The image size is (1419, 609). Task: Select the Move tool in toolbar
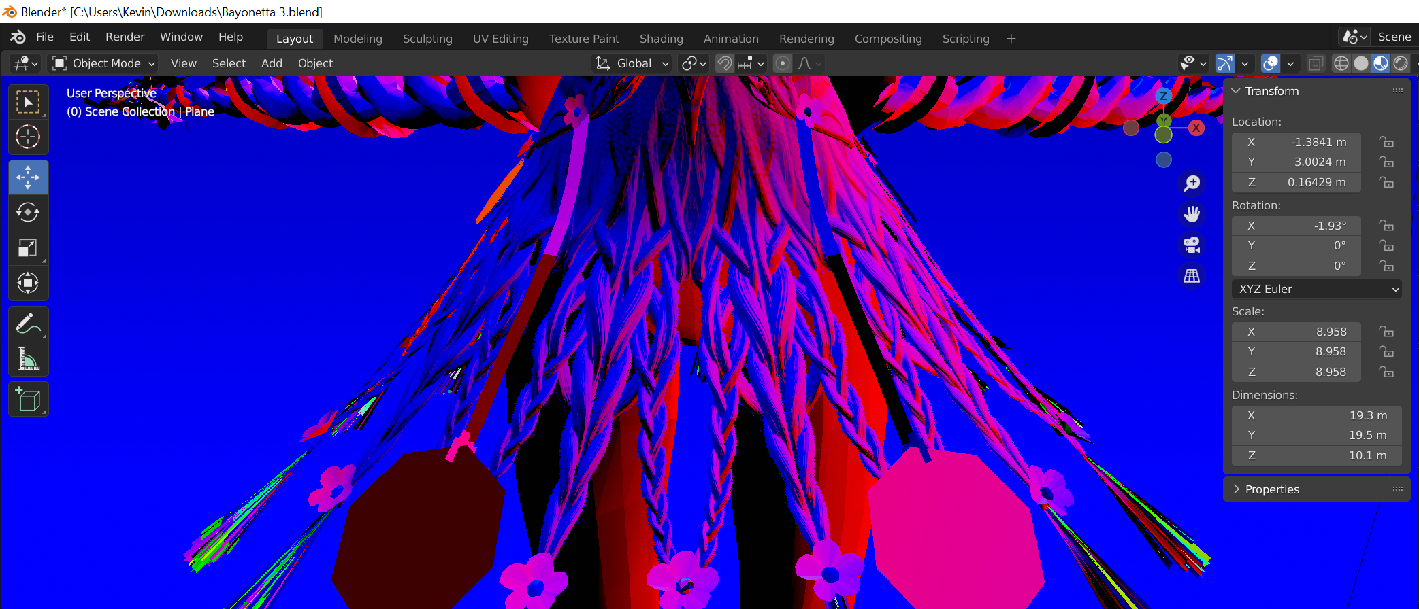coord(28,177)
